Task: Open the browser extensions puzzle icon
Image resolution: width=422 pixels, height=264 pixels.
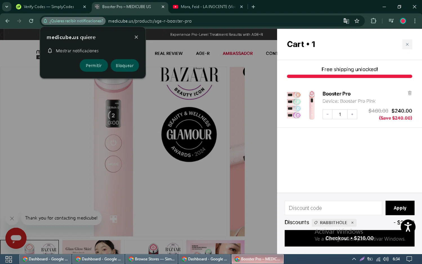Action: tap(374, 21)
